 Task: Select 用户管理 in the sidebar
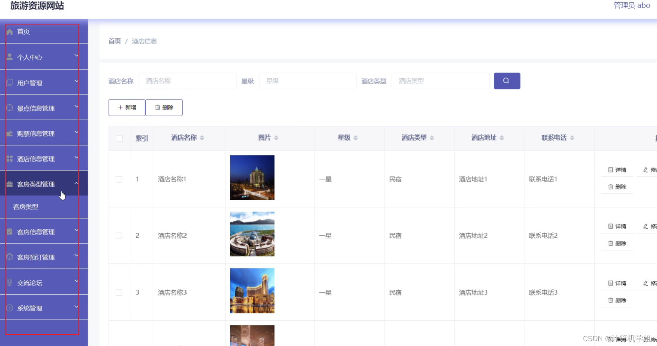(x=44, y=83)
